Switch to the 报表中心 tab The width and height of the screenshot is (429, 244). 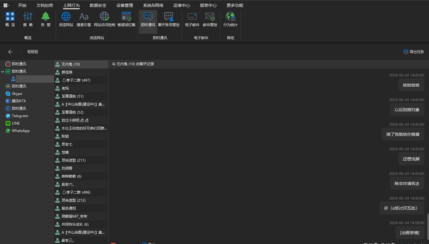208,5
